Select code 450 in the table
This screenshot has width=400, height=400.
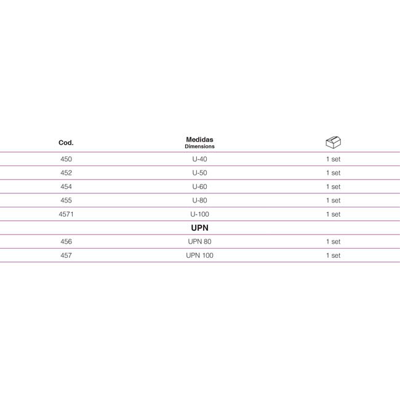tap(66, 159)
